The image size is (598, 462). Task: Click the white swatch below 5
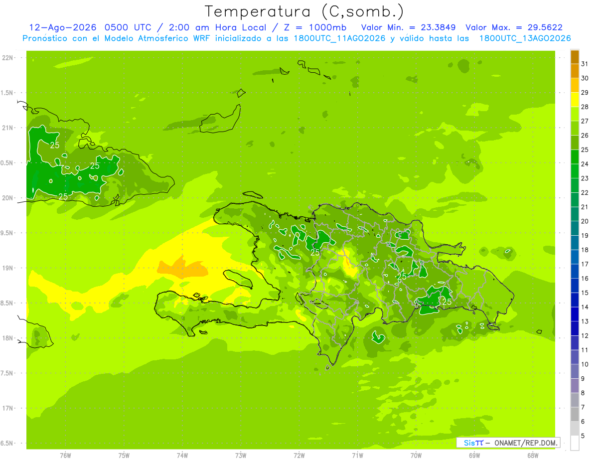pos(575,443)
